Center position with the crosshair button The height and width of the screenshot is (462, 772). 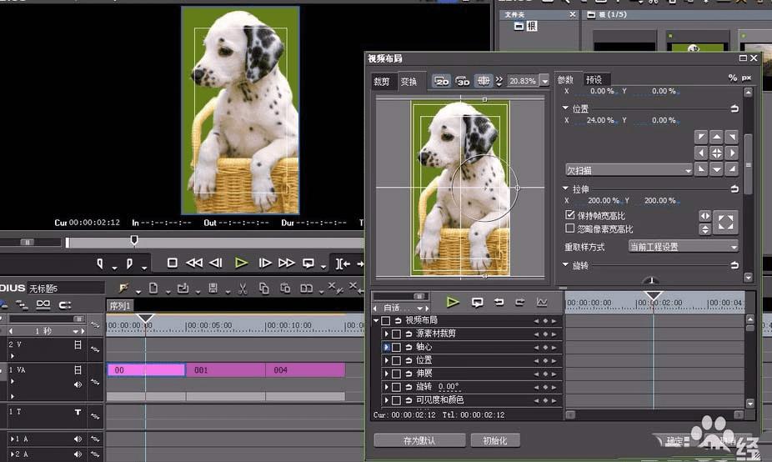tap(717, 153)
